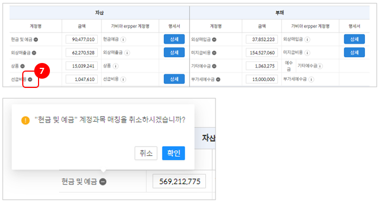Click the 부채 section header

(280, 12)
